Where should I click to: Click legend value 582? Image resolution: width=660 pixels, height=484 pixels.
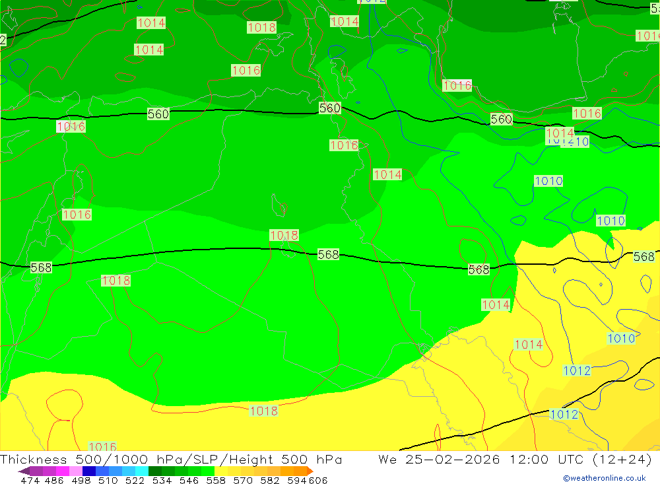click(x=269, y=481)
